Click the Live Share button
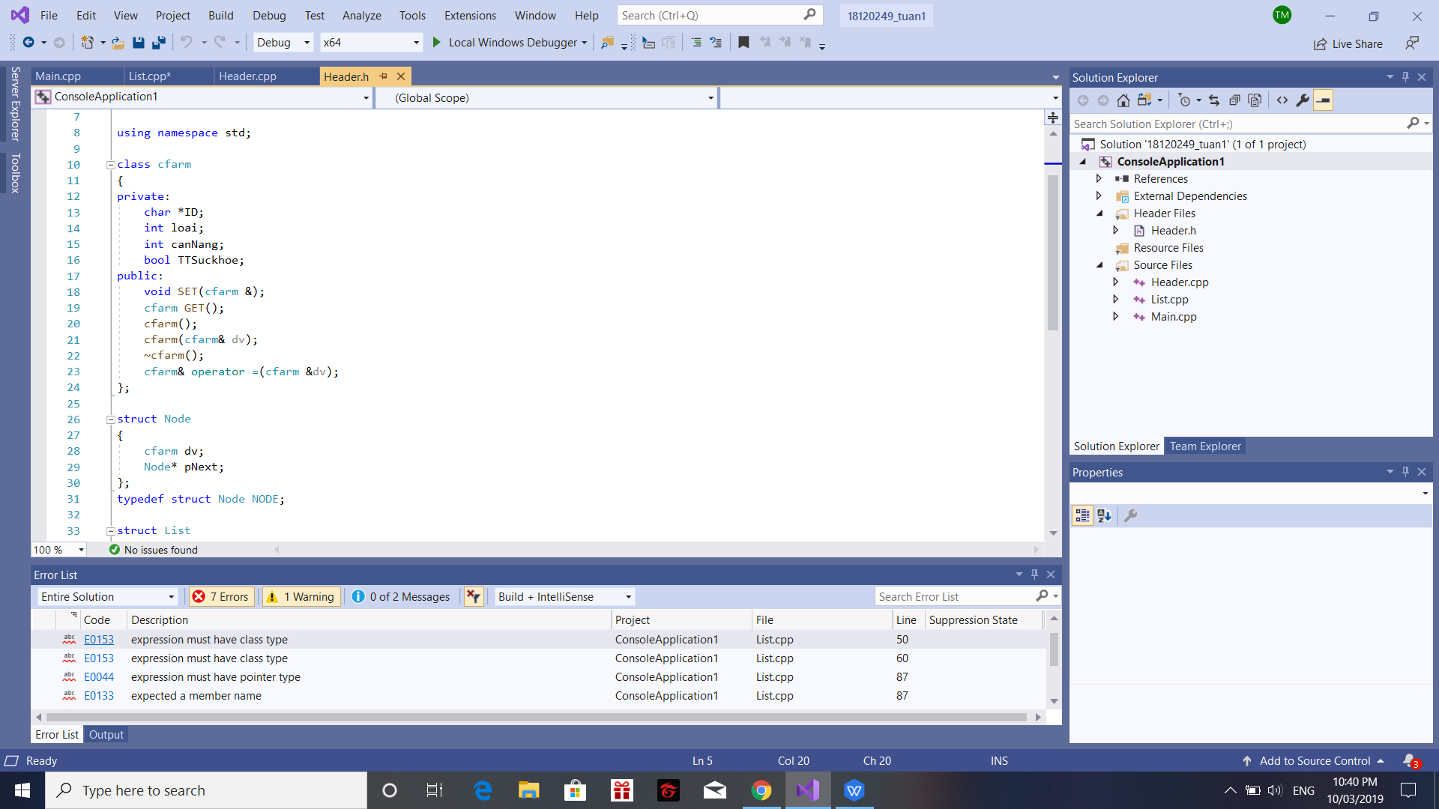Screen dimensions: 1439x809 1348,44
